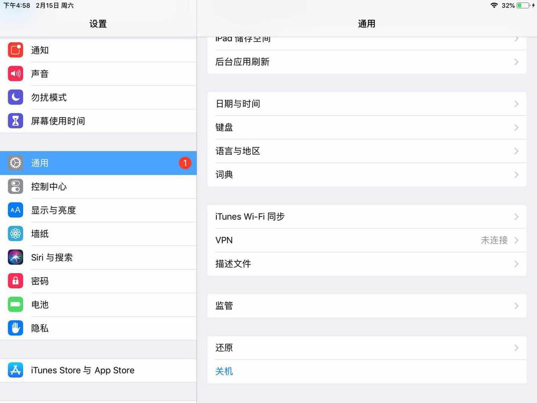Tap the Notifications (通知) red icon
This screenshot has height=403, width=537.
(x=16, y=51)
